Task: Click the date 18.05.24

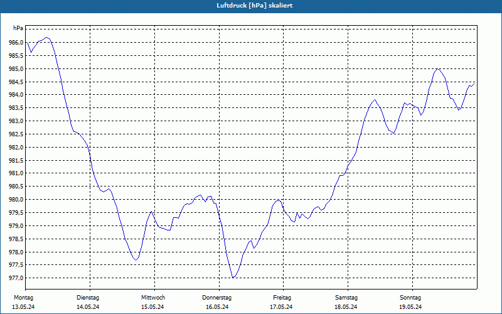Action: click(x=346, y=307)
